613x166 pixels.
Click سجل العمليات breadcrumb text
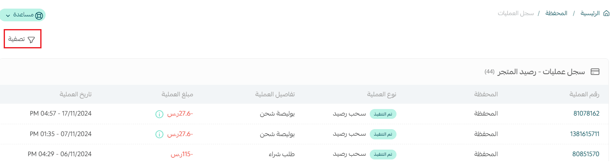point(516,14)
